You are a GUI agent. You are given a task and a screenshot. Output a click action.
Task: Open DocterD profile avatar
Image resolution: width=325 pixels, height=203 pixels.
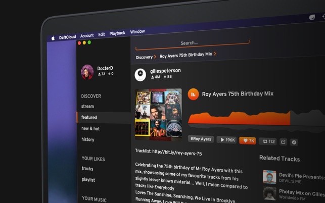pyautogui.click(x=87, y=72)
